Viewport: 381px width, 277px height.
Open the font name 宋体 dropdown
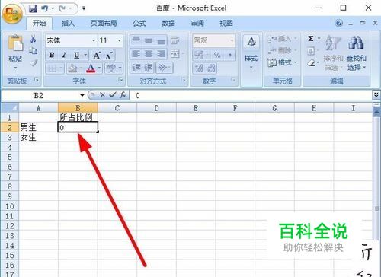pos(94,40)
